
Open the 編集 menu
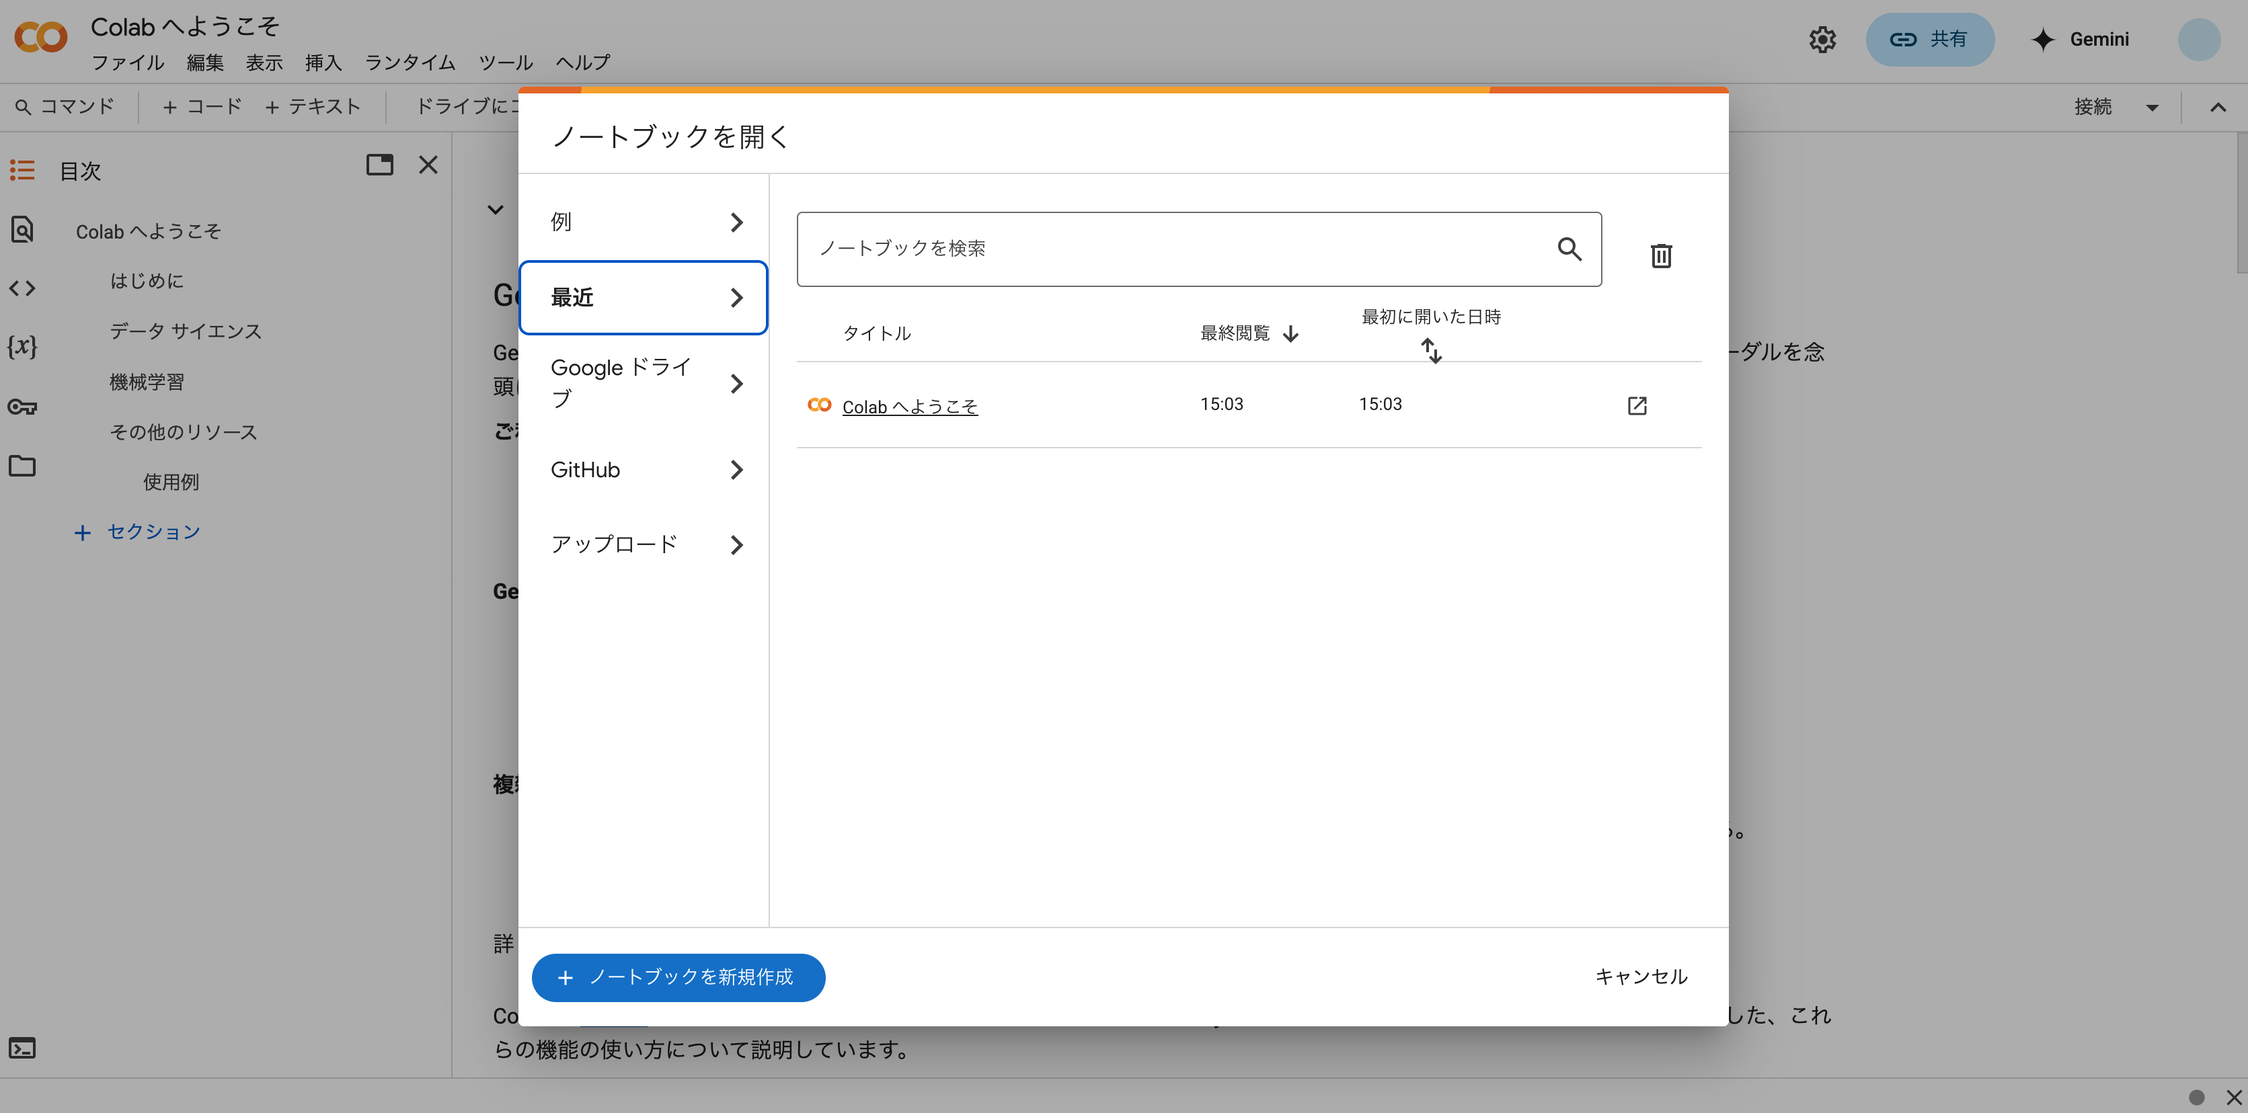(x=205, y=63)
